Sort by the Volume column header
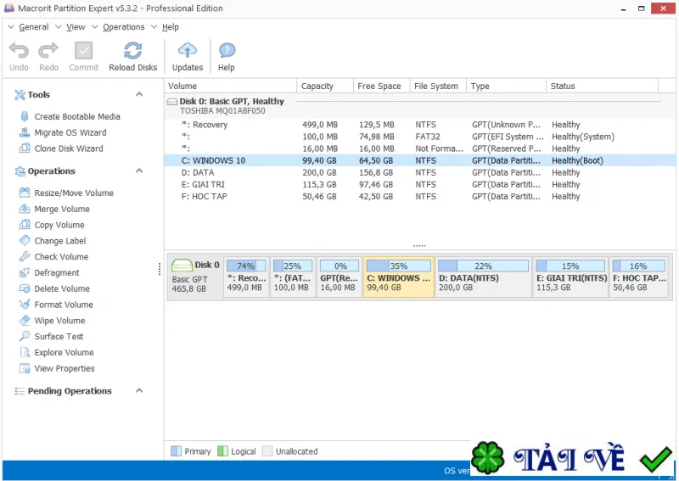This screenshot has height=481, width=679. [x=231, y=86]
